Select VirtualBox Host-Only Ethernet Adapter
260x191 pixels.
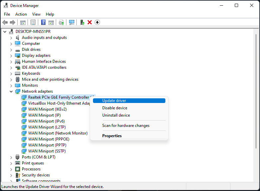click(x=59, y=103)
